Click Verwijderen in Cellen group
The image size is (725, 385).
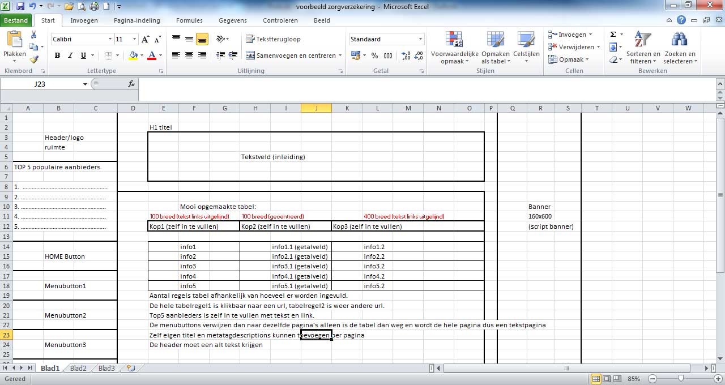(x=574, y=47)
